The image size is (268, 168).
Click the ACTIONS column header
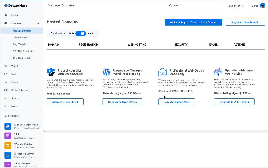[239, 44]
